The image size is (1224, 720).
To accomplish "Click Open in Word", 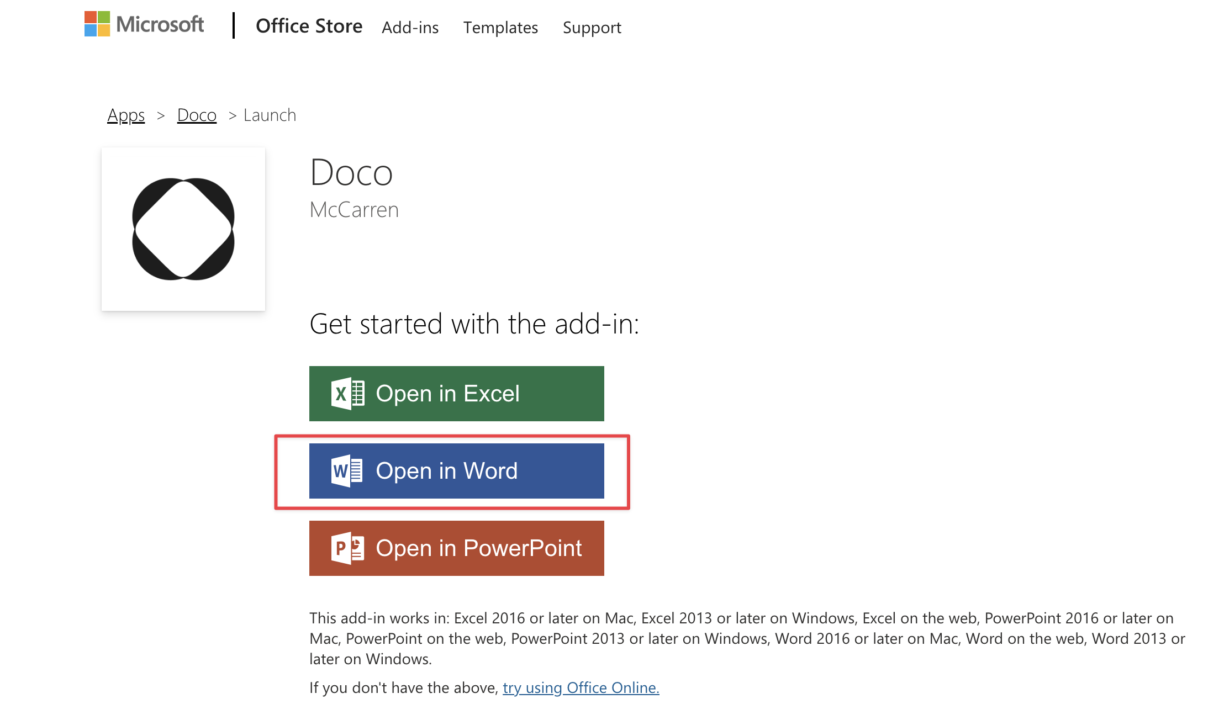I will [x=456, y=470].
